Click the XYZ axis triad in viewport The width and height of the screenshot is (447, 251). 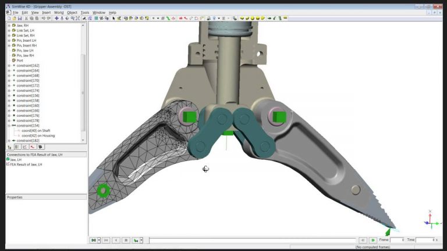pos(432,220)
